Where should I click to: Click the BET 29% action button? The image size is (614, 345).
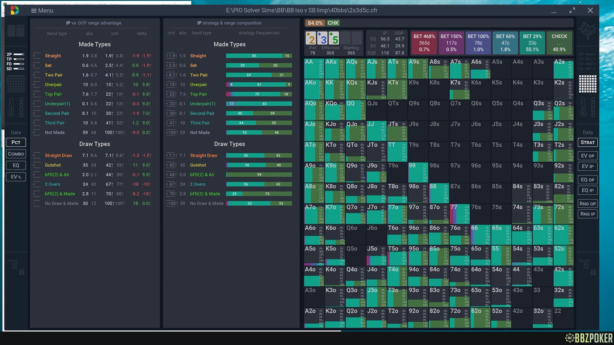[x=532, y=43]
